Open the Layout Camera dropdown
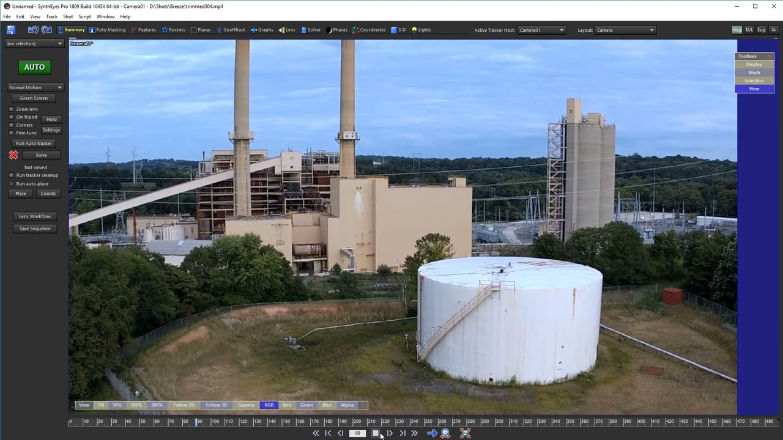 (625, 30)
